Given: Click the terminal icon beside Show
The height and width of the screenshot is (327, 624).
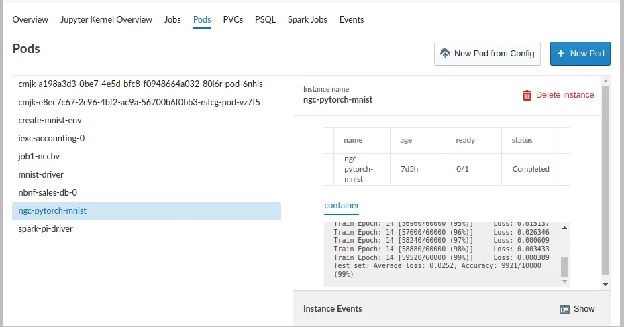Looking at the screenshot, I should click(564, 309).
